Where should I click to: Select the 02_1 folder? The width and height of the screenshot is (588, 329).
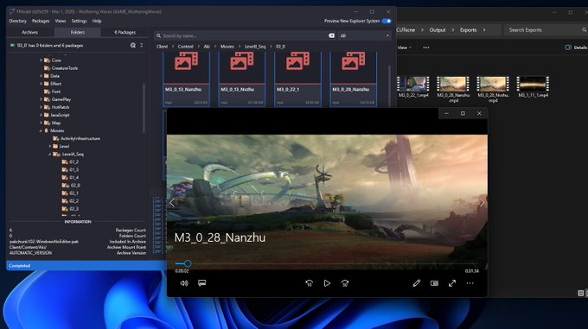70,193
